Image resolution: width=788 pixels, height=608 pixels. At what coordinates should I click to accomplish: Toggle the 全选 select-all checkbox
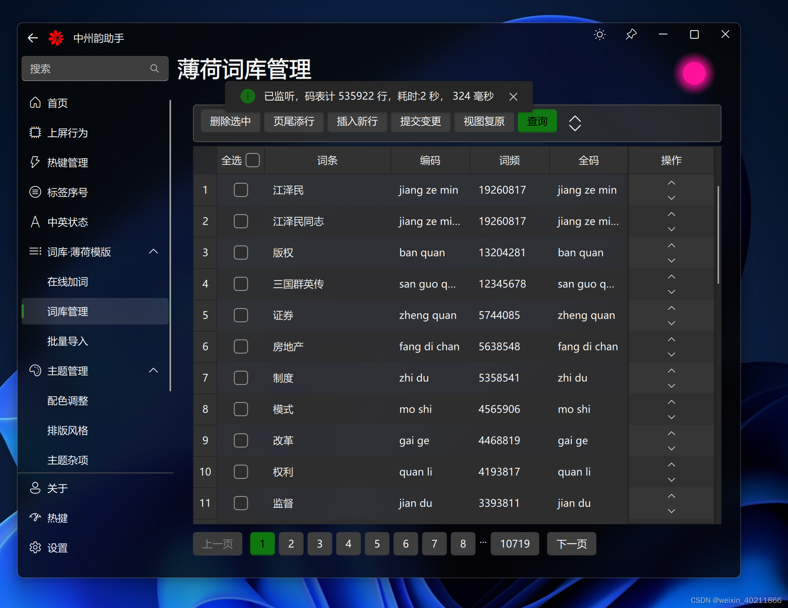(253, 160)
